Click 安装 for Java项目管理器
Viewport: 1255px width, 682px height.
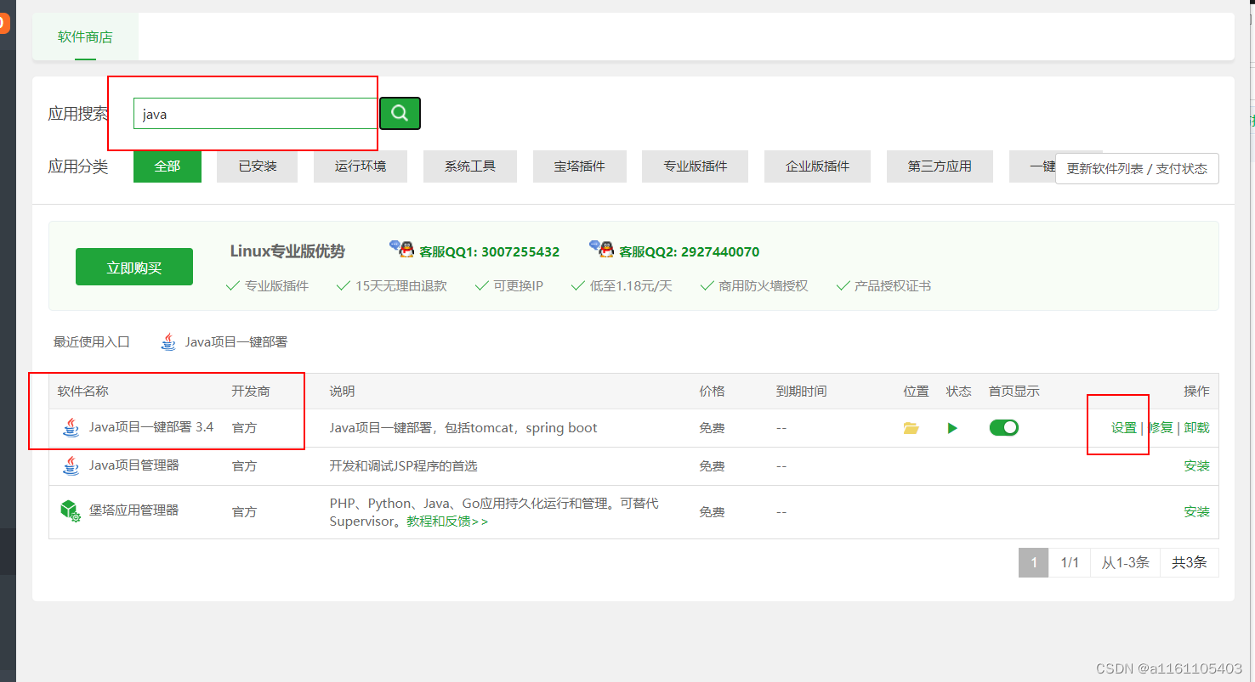click(1196, 465)
